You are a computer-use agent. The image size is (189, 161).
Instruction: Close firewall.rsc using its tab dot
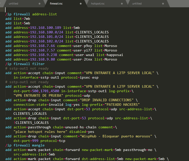[x=81, y=4]
